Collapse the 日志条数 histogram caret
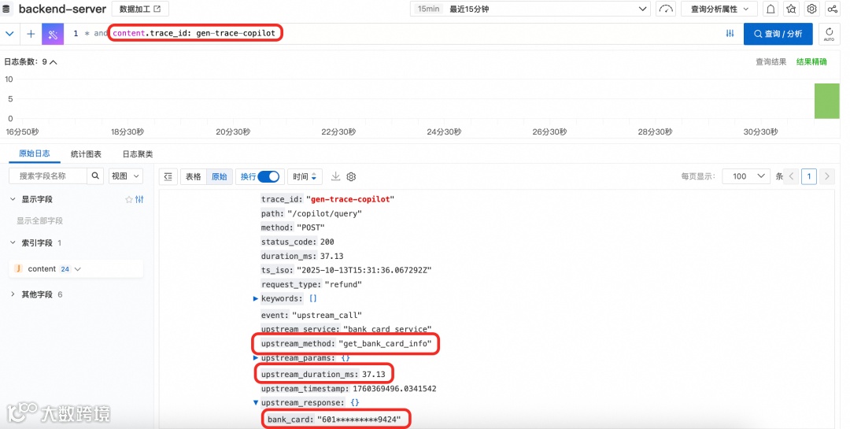The image size is (850, 429). click(54, 62)
